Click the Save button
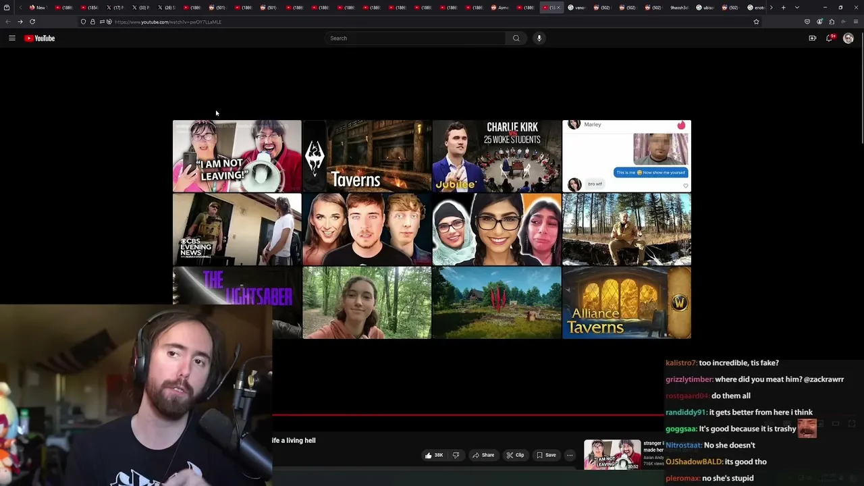 [x=546, y=455]
